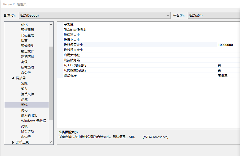Viewport: 240px width, 156px height.
Task: Collapse the 链接器 tree node
Action: tap(13, 78)
